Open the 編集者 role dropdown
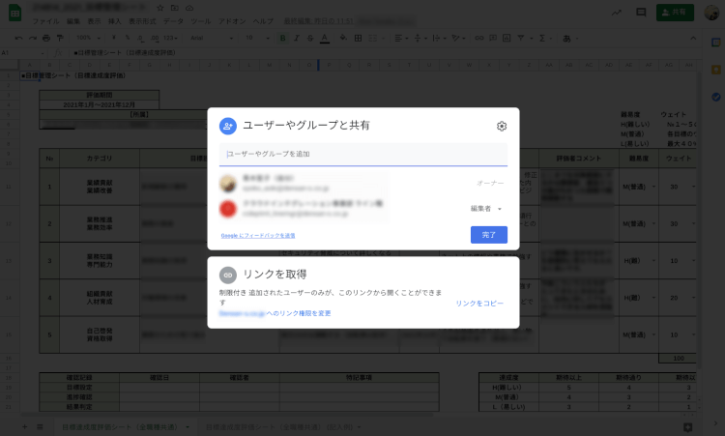The width and height of the screenshot is (725, 436). pos(486,209)
